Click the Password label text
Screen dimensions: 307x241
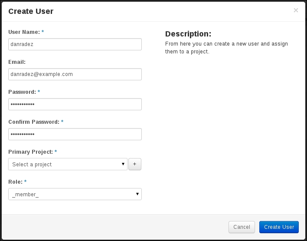22,92
